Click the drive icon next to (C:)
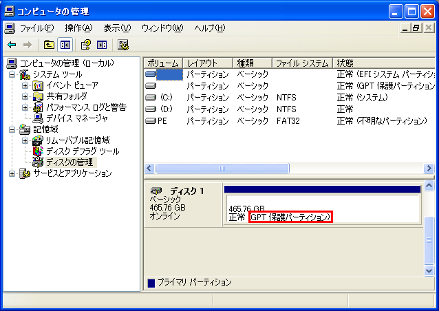The image size is (439, 311). coord(151,98)
